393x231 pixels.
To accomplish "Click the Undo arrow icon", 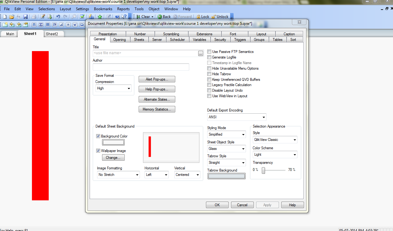I will pyautogui.click(x=58, y=17).
